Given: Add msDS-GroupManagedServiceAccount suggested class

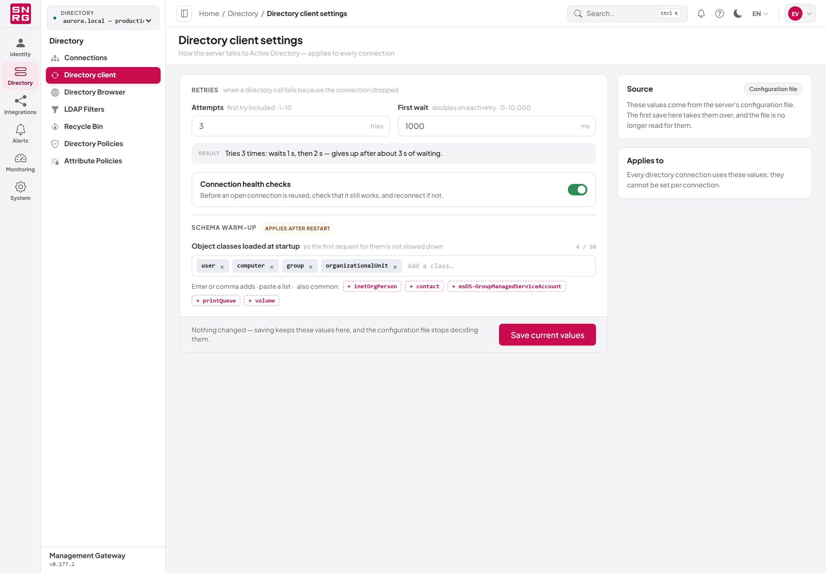Looking at the screenshot, I should [x=506, y=286].
